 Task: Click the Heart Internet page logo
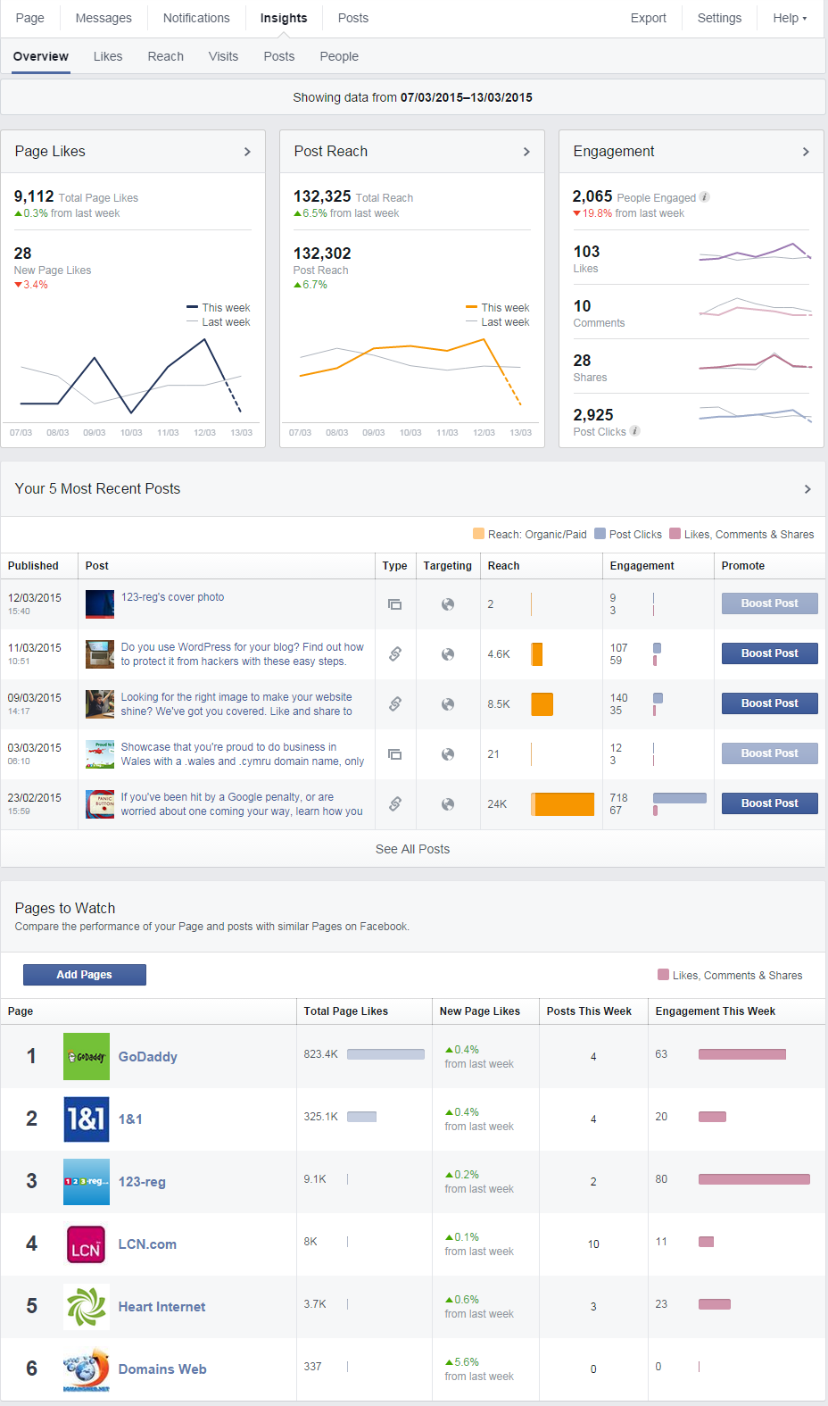87,1306
